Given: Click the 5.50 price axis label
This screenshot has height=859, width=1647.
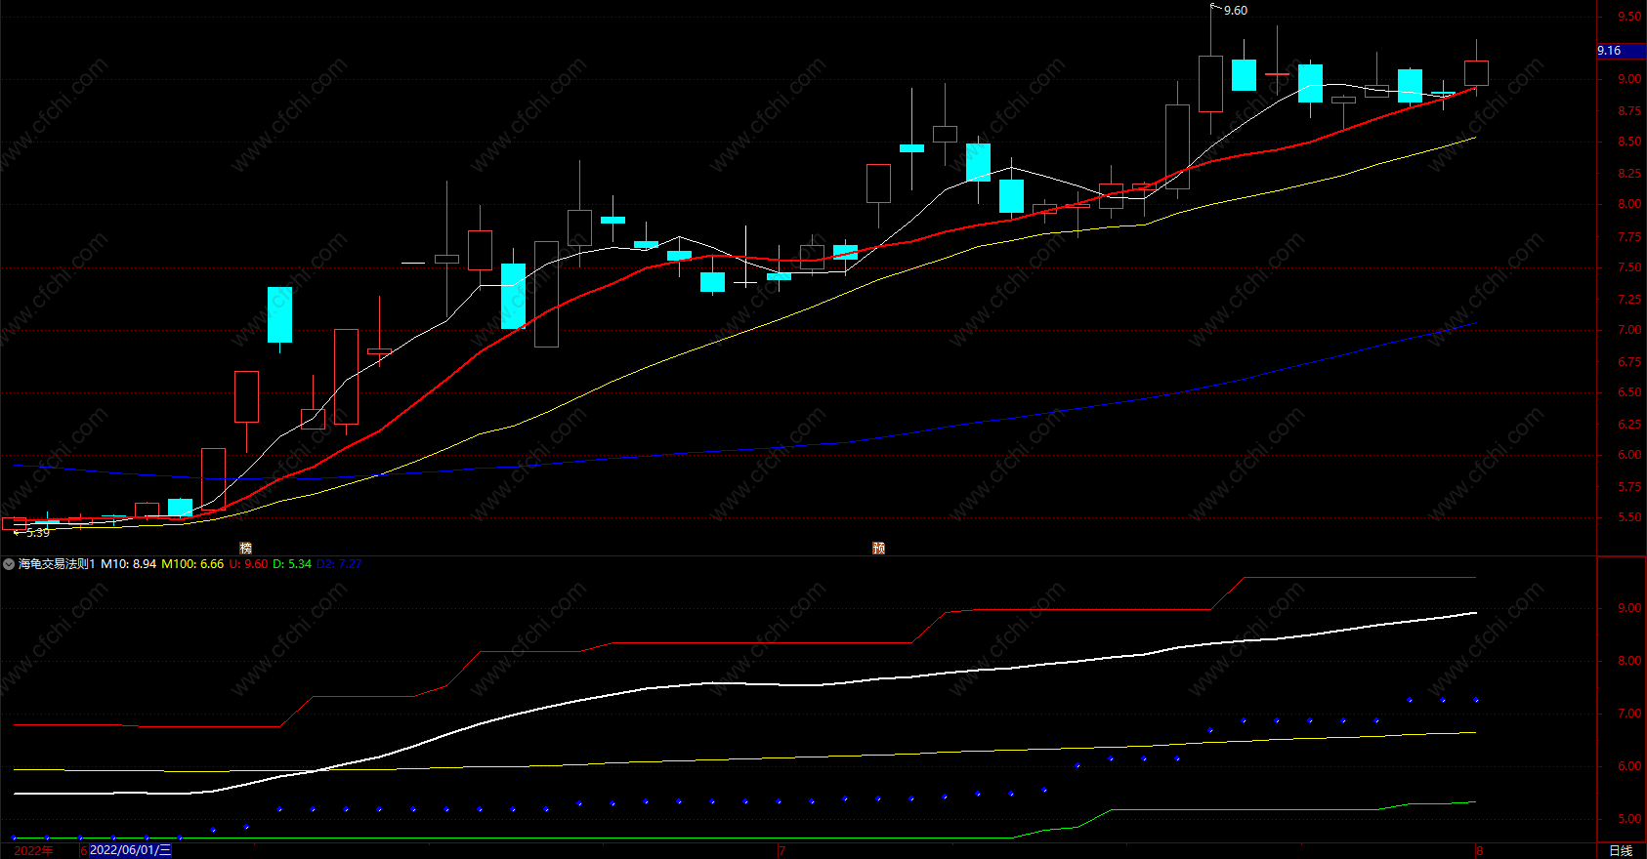Looking at the screenshot, I should (x=1629, y=517).
